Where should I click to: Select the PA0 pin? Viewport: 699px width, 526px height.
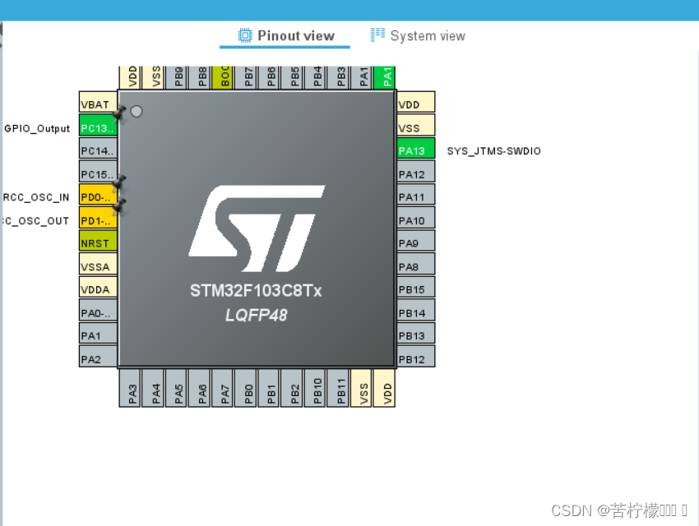point(98,311)
